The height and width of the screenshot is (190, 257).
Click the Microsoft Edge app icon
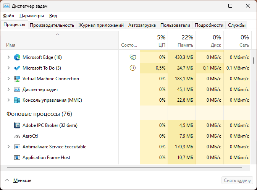(x=17, y=57)
